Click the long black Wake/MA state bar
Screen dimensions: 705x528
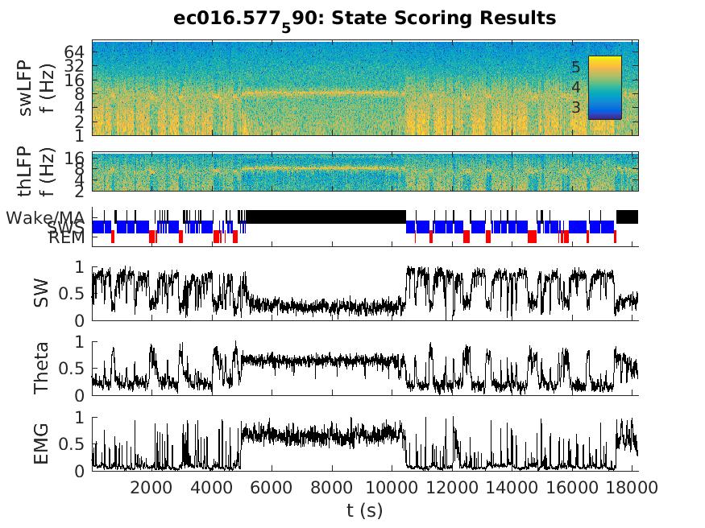(326, 217)
